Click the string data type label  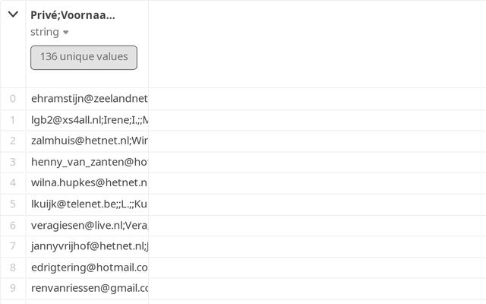point(44,32)
